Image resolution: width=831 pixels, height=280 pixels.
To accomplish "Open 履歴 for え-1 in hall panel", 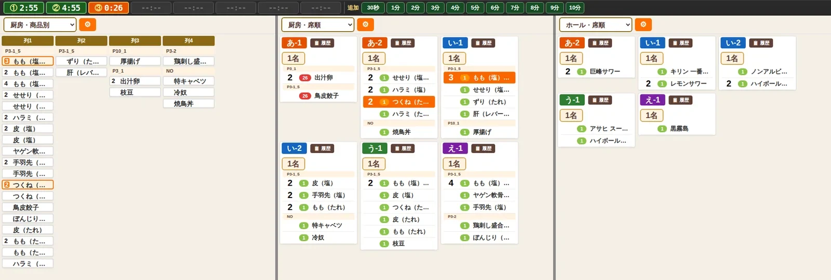I will point(680,100).
